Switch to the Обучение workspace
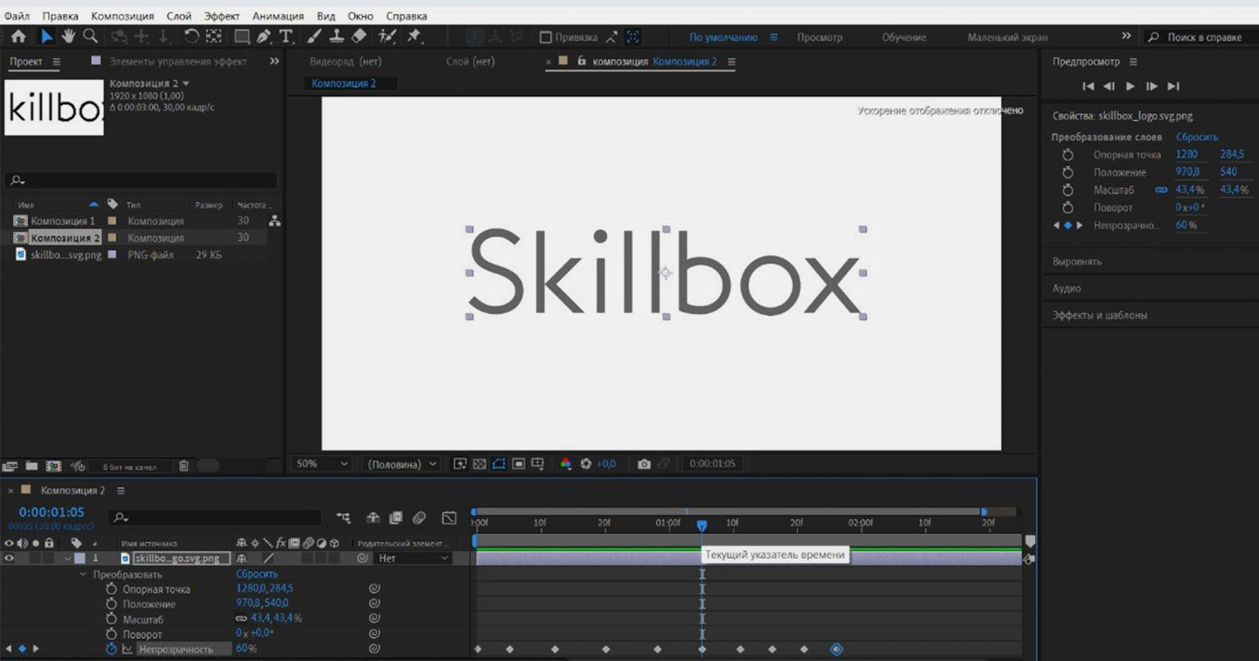Viewport: 1259px width, 661px height. click(x=904, y=38)
